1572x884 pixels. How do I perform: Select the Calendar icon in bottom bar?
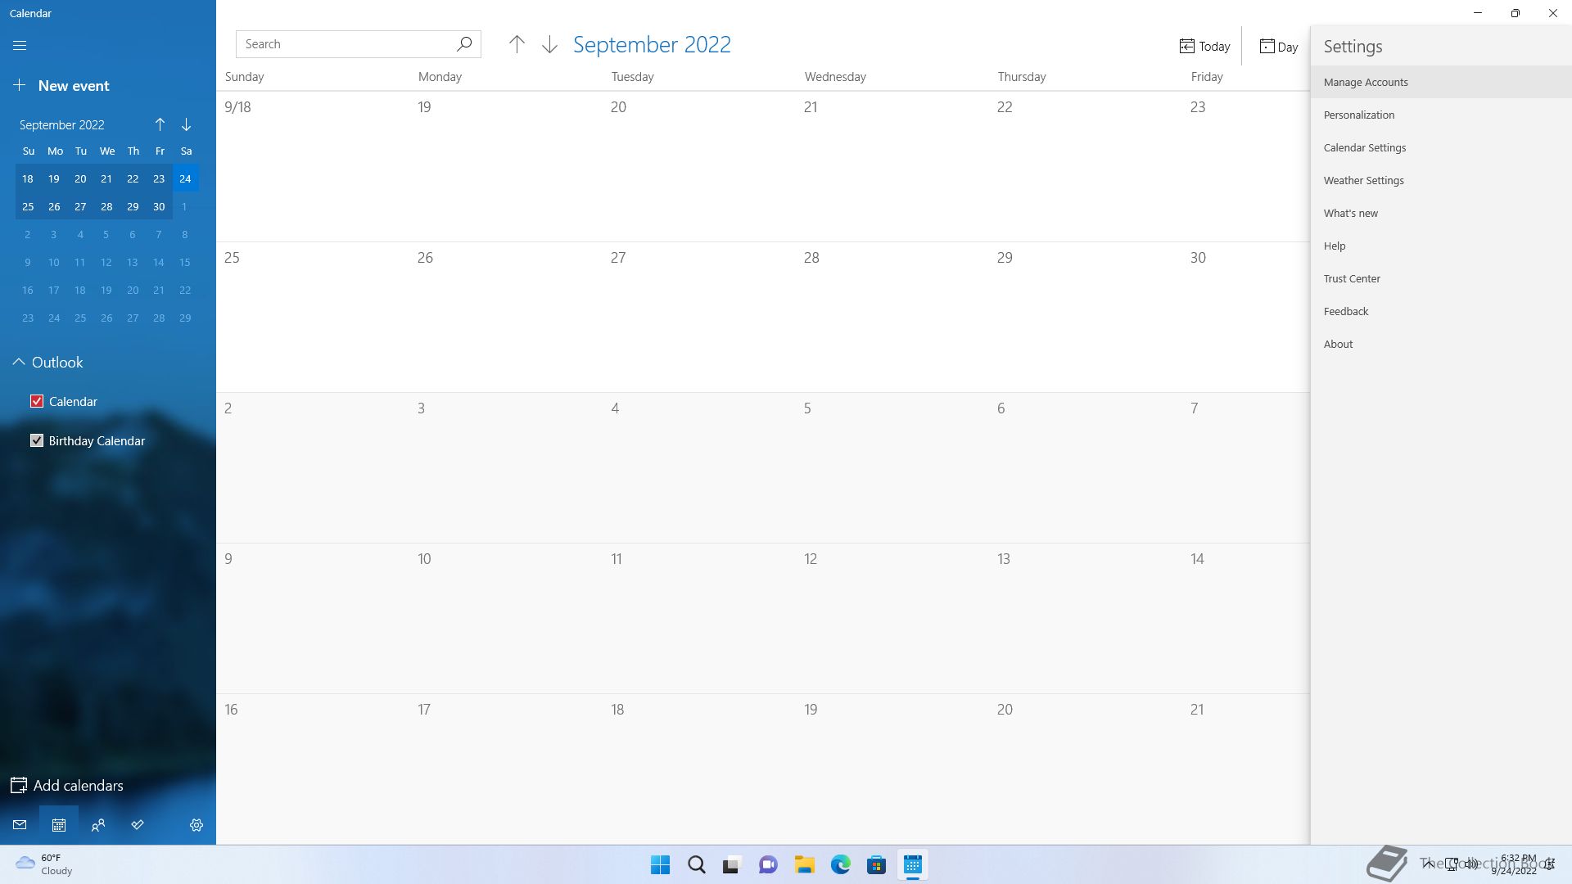(59, 825)
